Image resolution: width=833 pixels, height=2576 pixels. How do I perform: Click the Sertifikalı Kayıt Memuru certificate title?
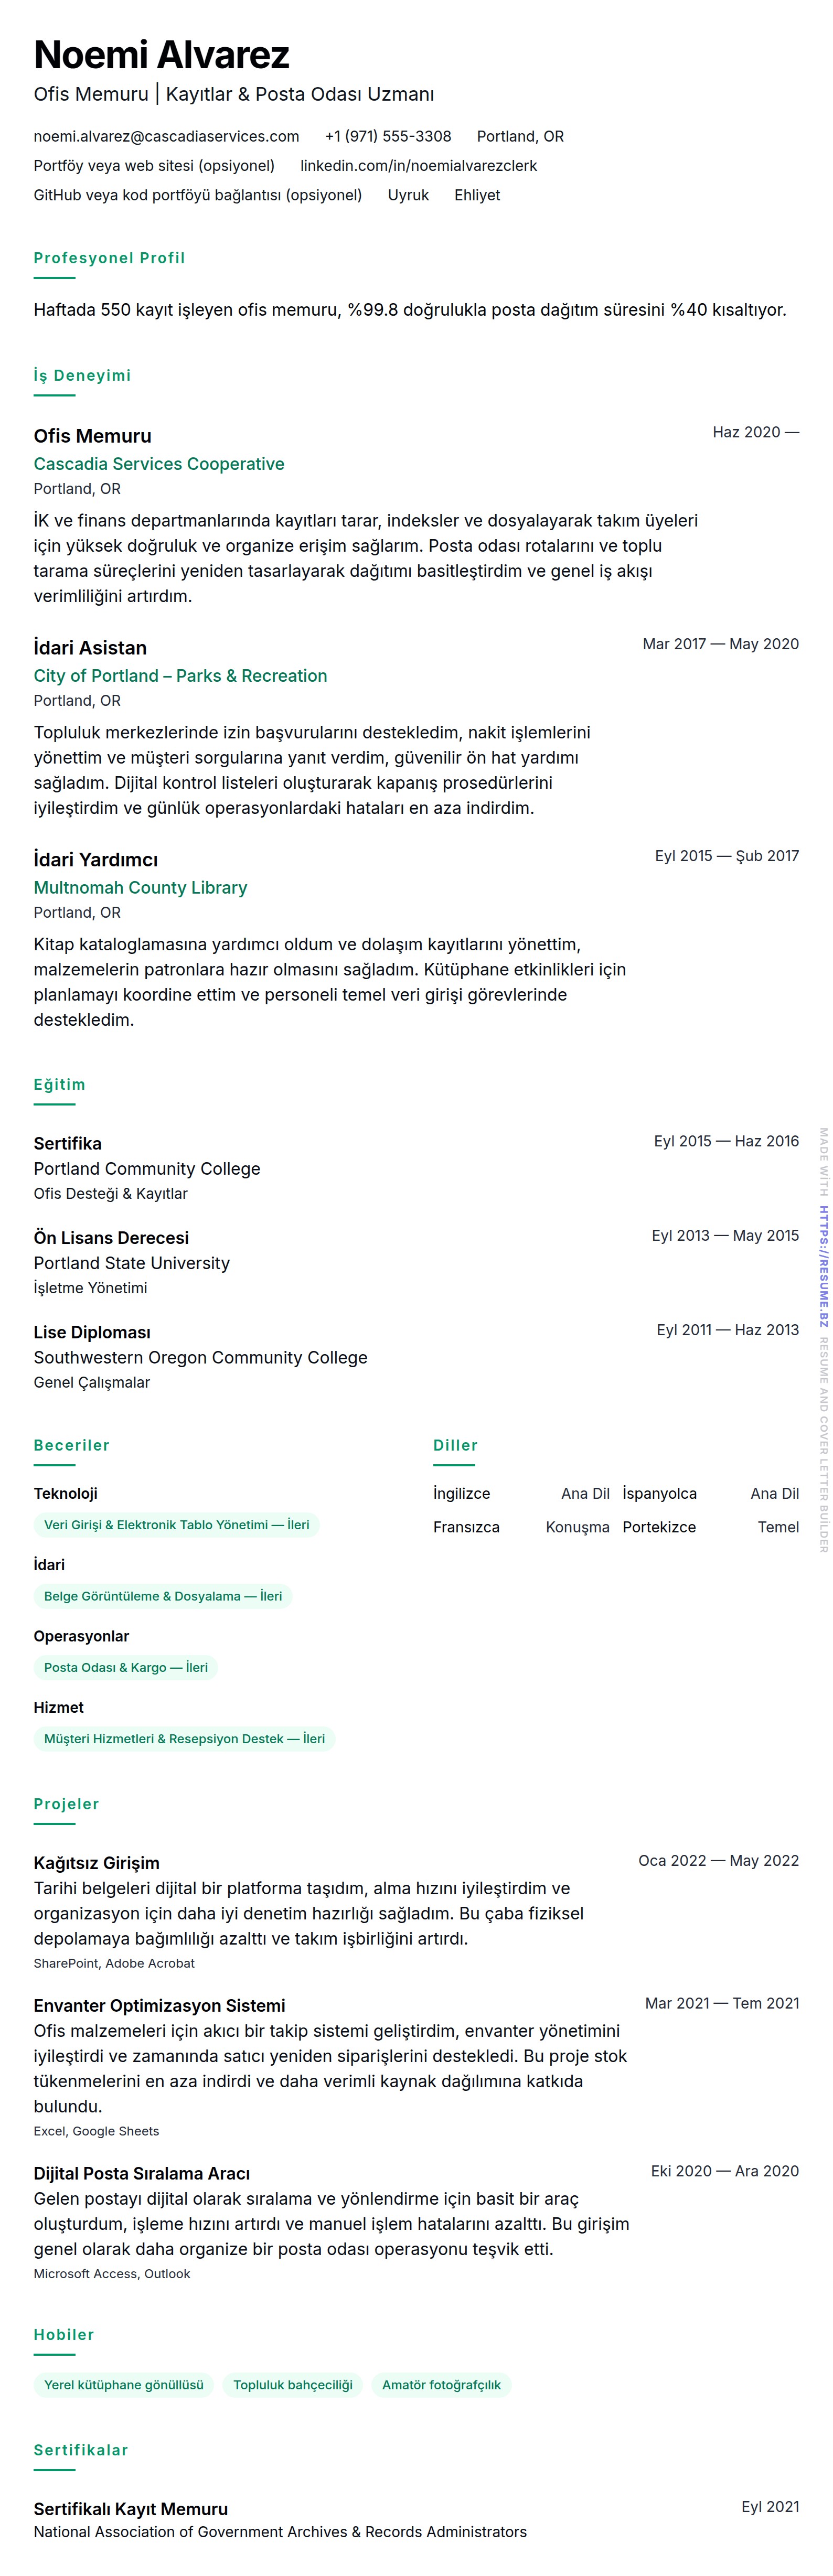(131, 2509)
